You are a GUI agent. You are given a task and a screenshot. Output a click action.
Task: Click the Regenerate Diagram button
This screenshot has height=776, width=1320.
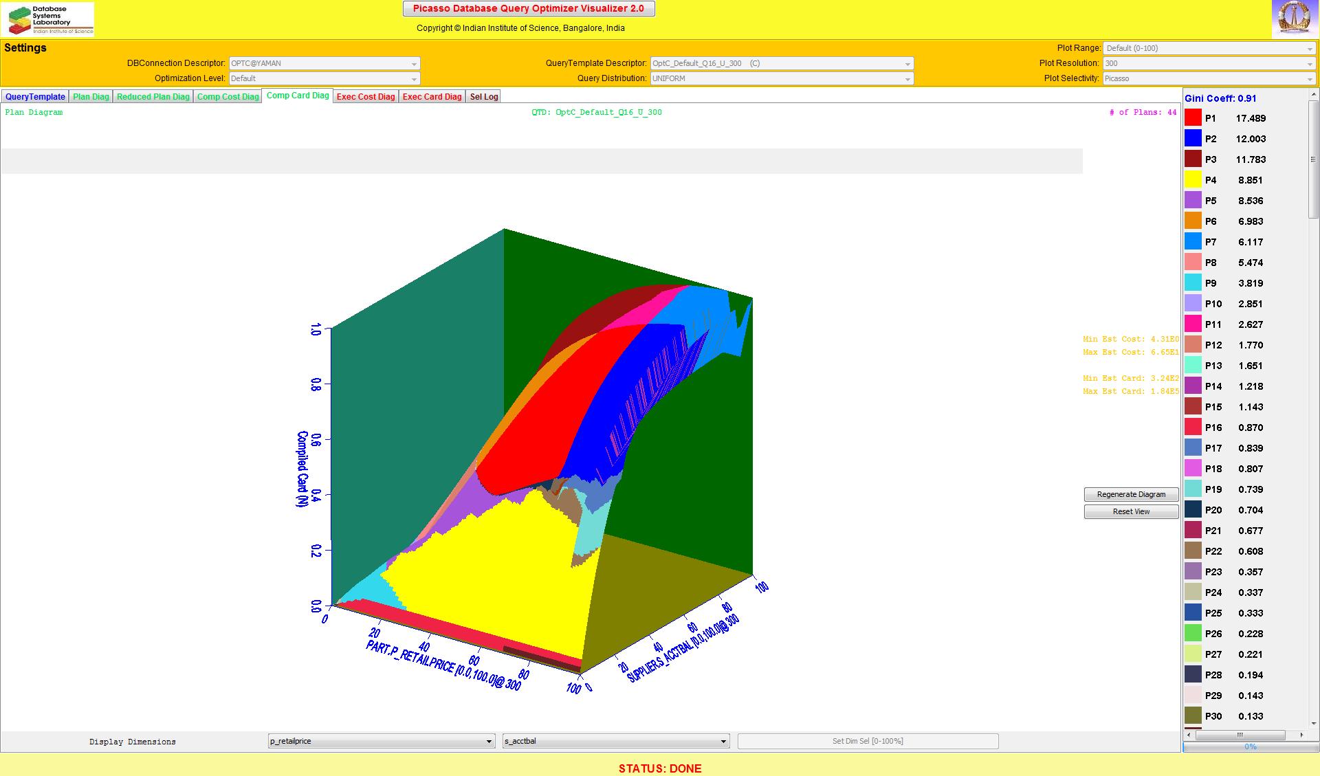pos(1131,494)
